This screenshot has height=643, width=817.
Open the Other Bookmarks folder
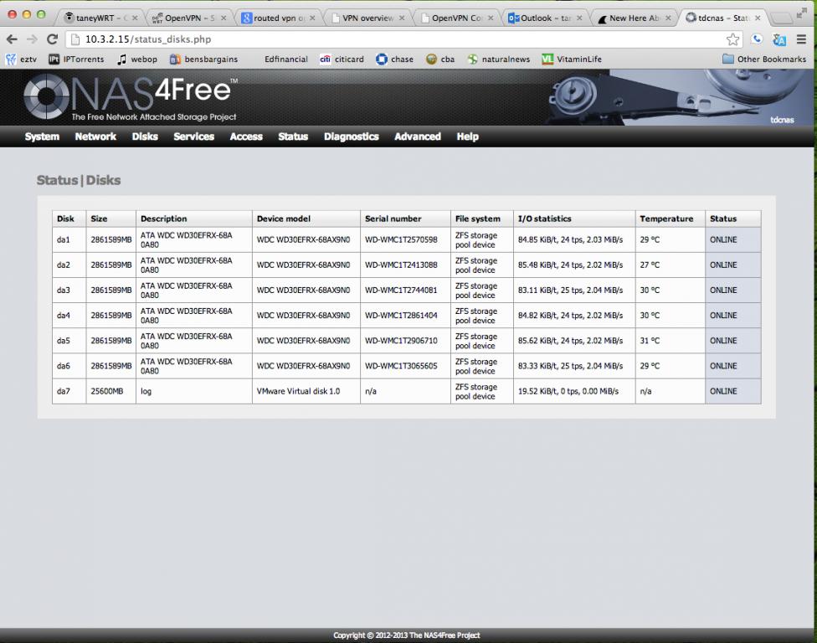point(764,59)
